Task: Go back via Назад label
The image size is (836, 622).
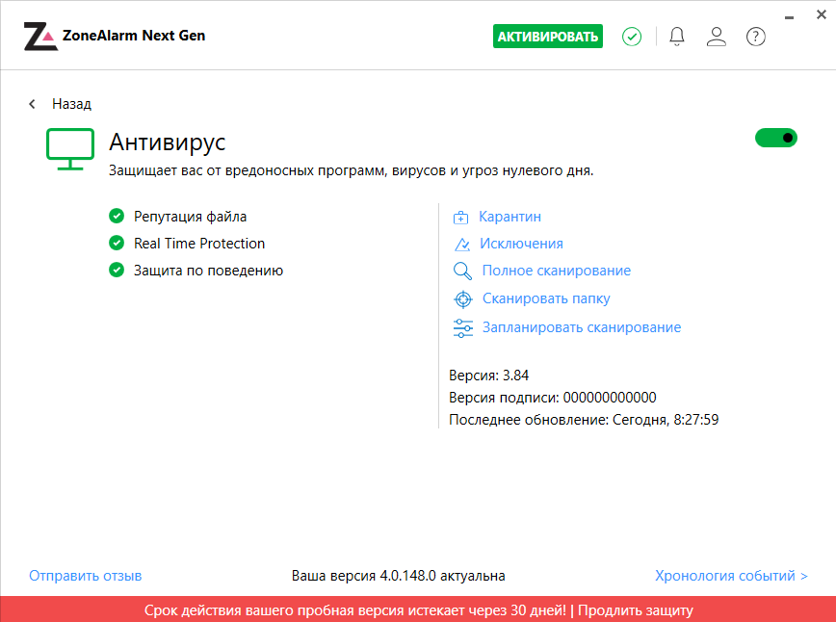Action: pyautogui.click(x=71, y=104)
